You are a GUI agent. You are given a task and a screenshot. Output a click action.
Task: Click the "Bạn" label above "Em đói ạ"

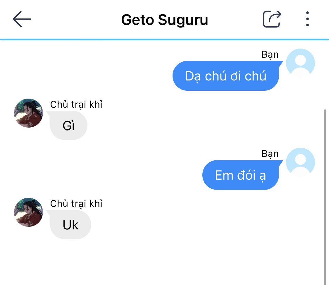click(x=270, y=154)
